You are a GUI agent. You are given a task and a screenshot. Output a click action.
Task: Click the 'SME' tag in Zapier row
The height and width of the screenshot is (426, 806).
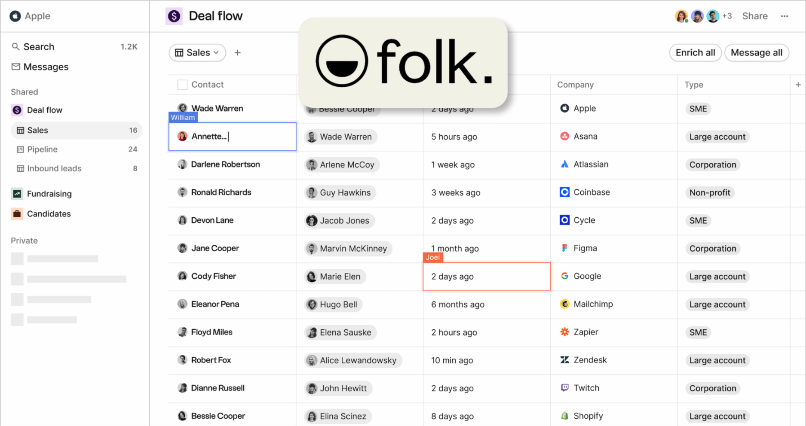coord(698,332)
